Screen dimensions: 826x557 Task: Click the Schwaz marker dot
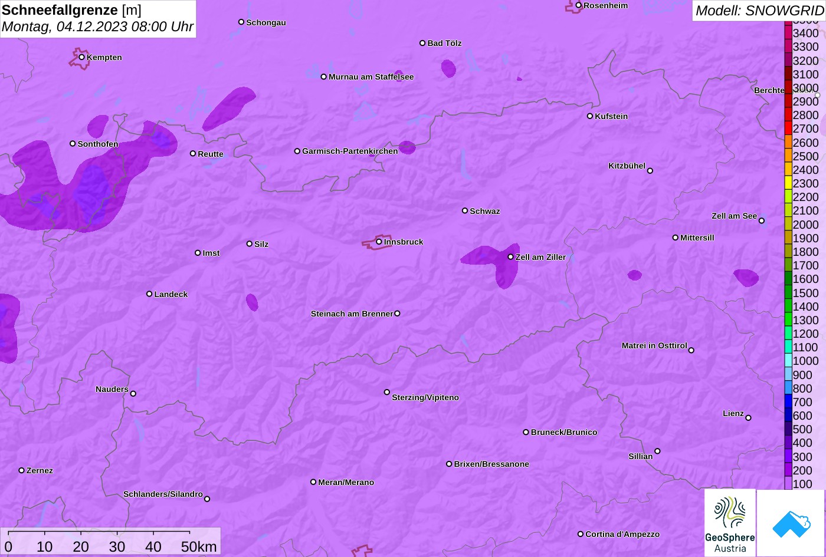465,210
